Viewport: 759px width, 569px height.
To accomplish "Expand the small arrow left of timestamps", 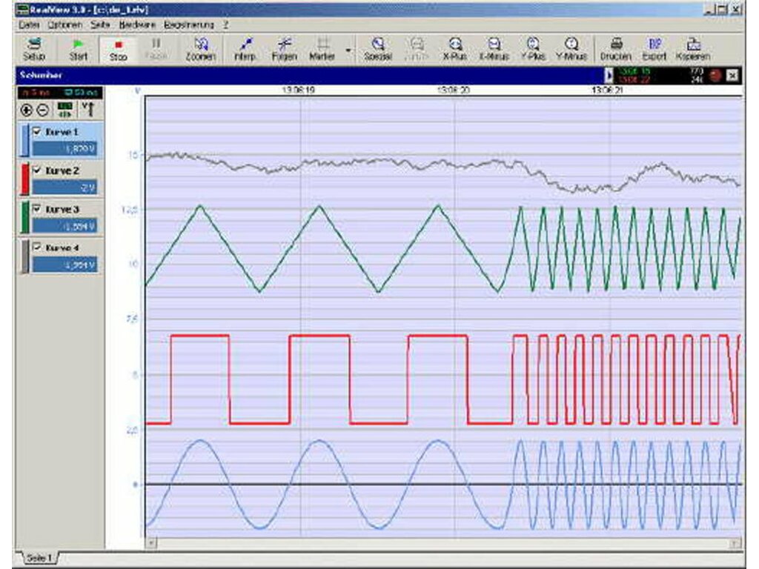I will (x=609, y=75).
